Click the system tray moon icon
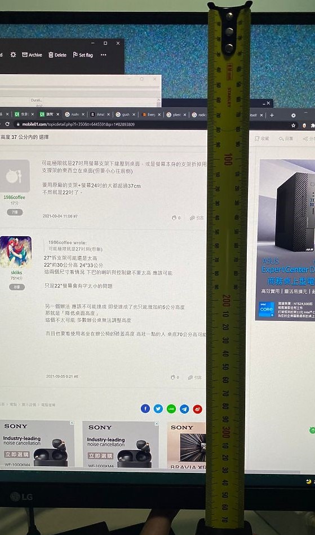The width and height of the screenshot is (315, 535). [309, 482]
